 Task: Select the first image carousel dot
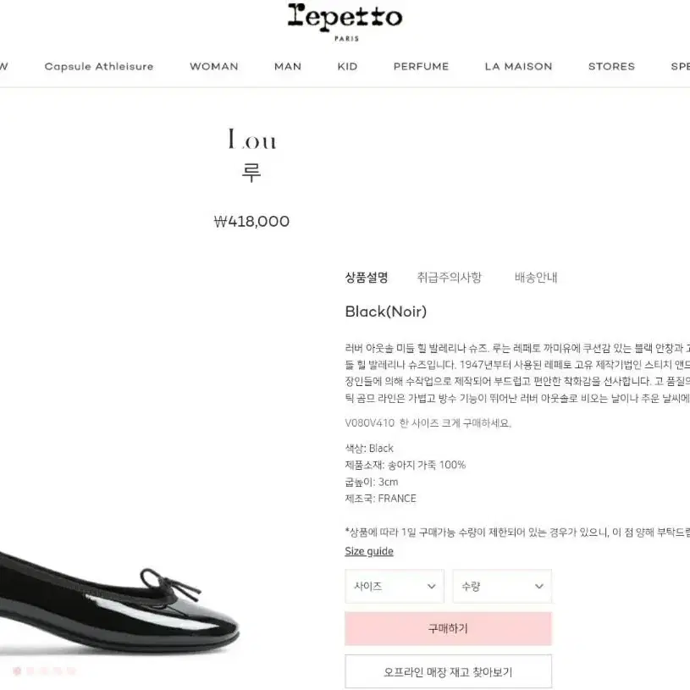point(17,671)
